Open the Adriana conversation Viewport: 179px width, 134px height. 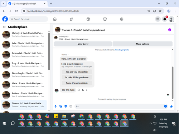24,95
